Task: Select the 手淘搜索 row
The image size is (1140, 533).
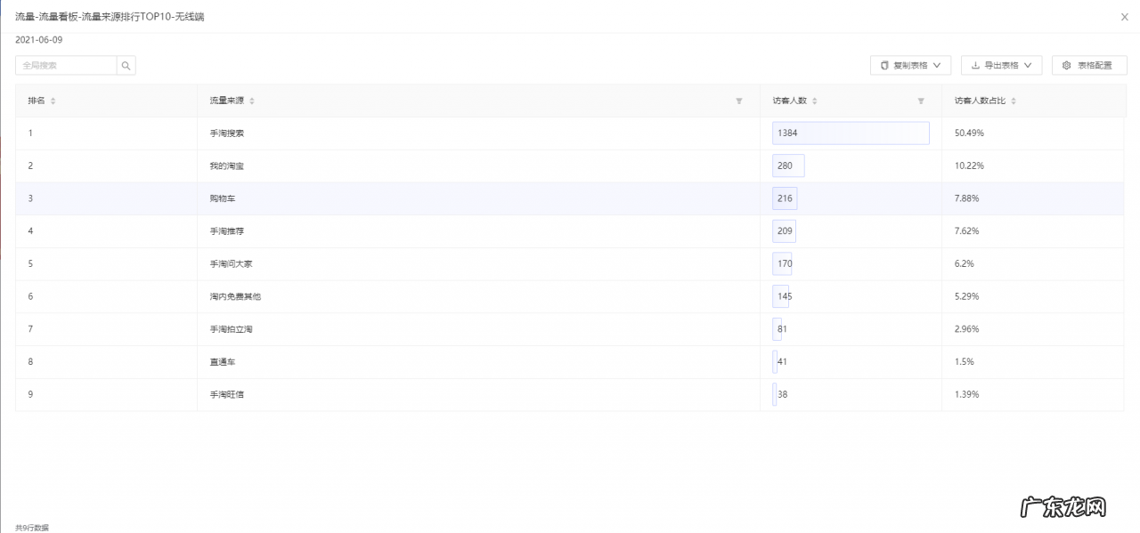Action: tap(226, 133)
